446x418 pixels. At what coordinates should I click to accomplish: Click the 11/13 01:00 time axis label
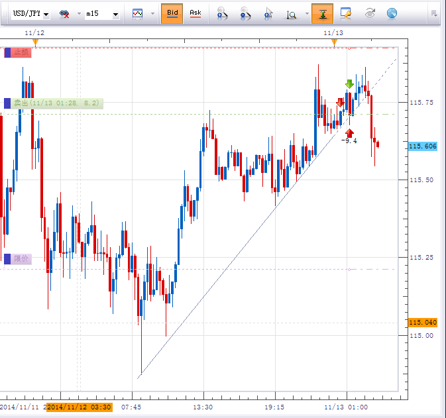346,407
